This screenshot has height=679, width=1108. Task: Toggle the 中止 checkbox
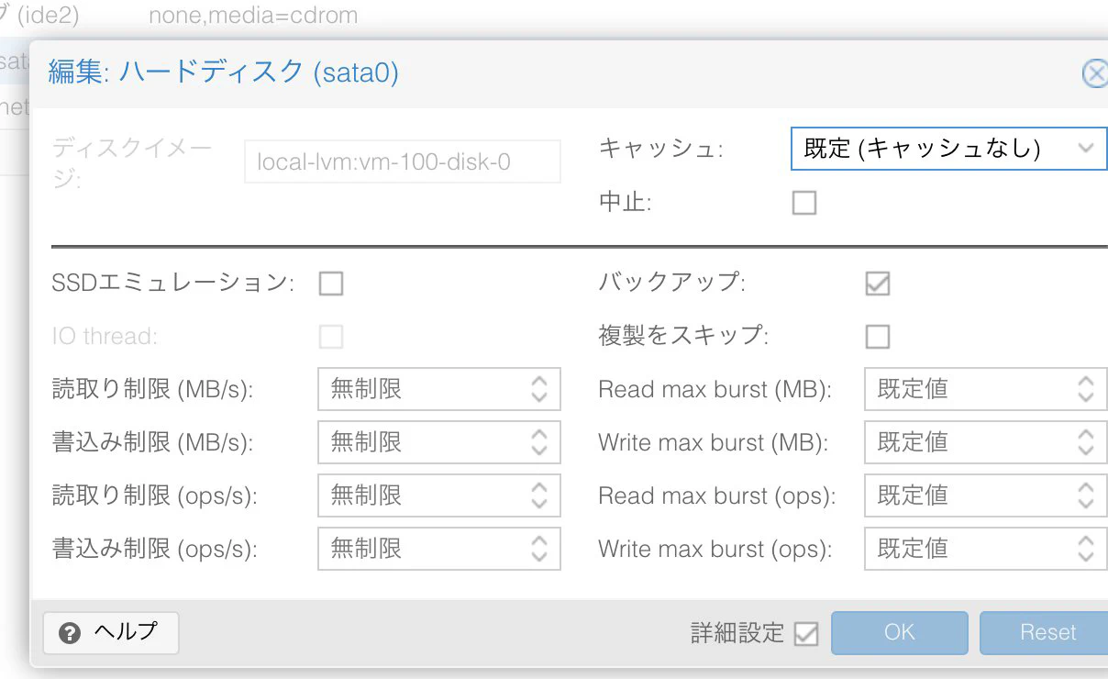pos(804,203)
